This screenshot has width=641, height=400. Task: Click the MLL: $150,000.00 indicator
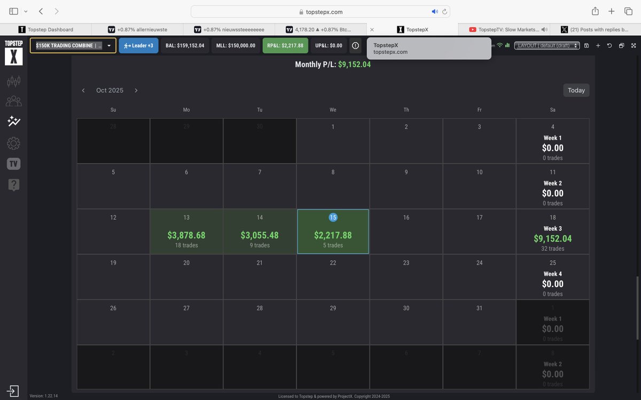click(236, 46)
